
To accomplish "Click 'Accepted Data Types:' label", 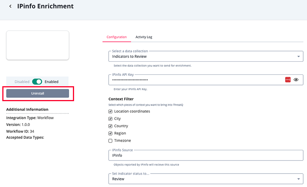I will click(x=25, y=137).
